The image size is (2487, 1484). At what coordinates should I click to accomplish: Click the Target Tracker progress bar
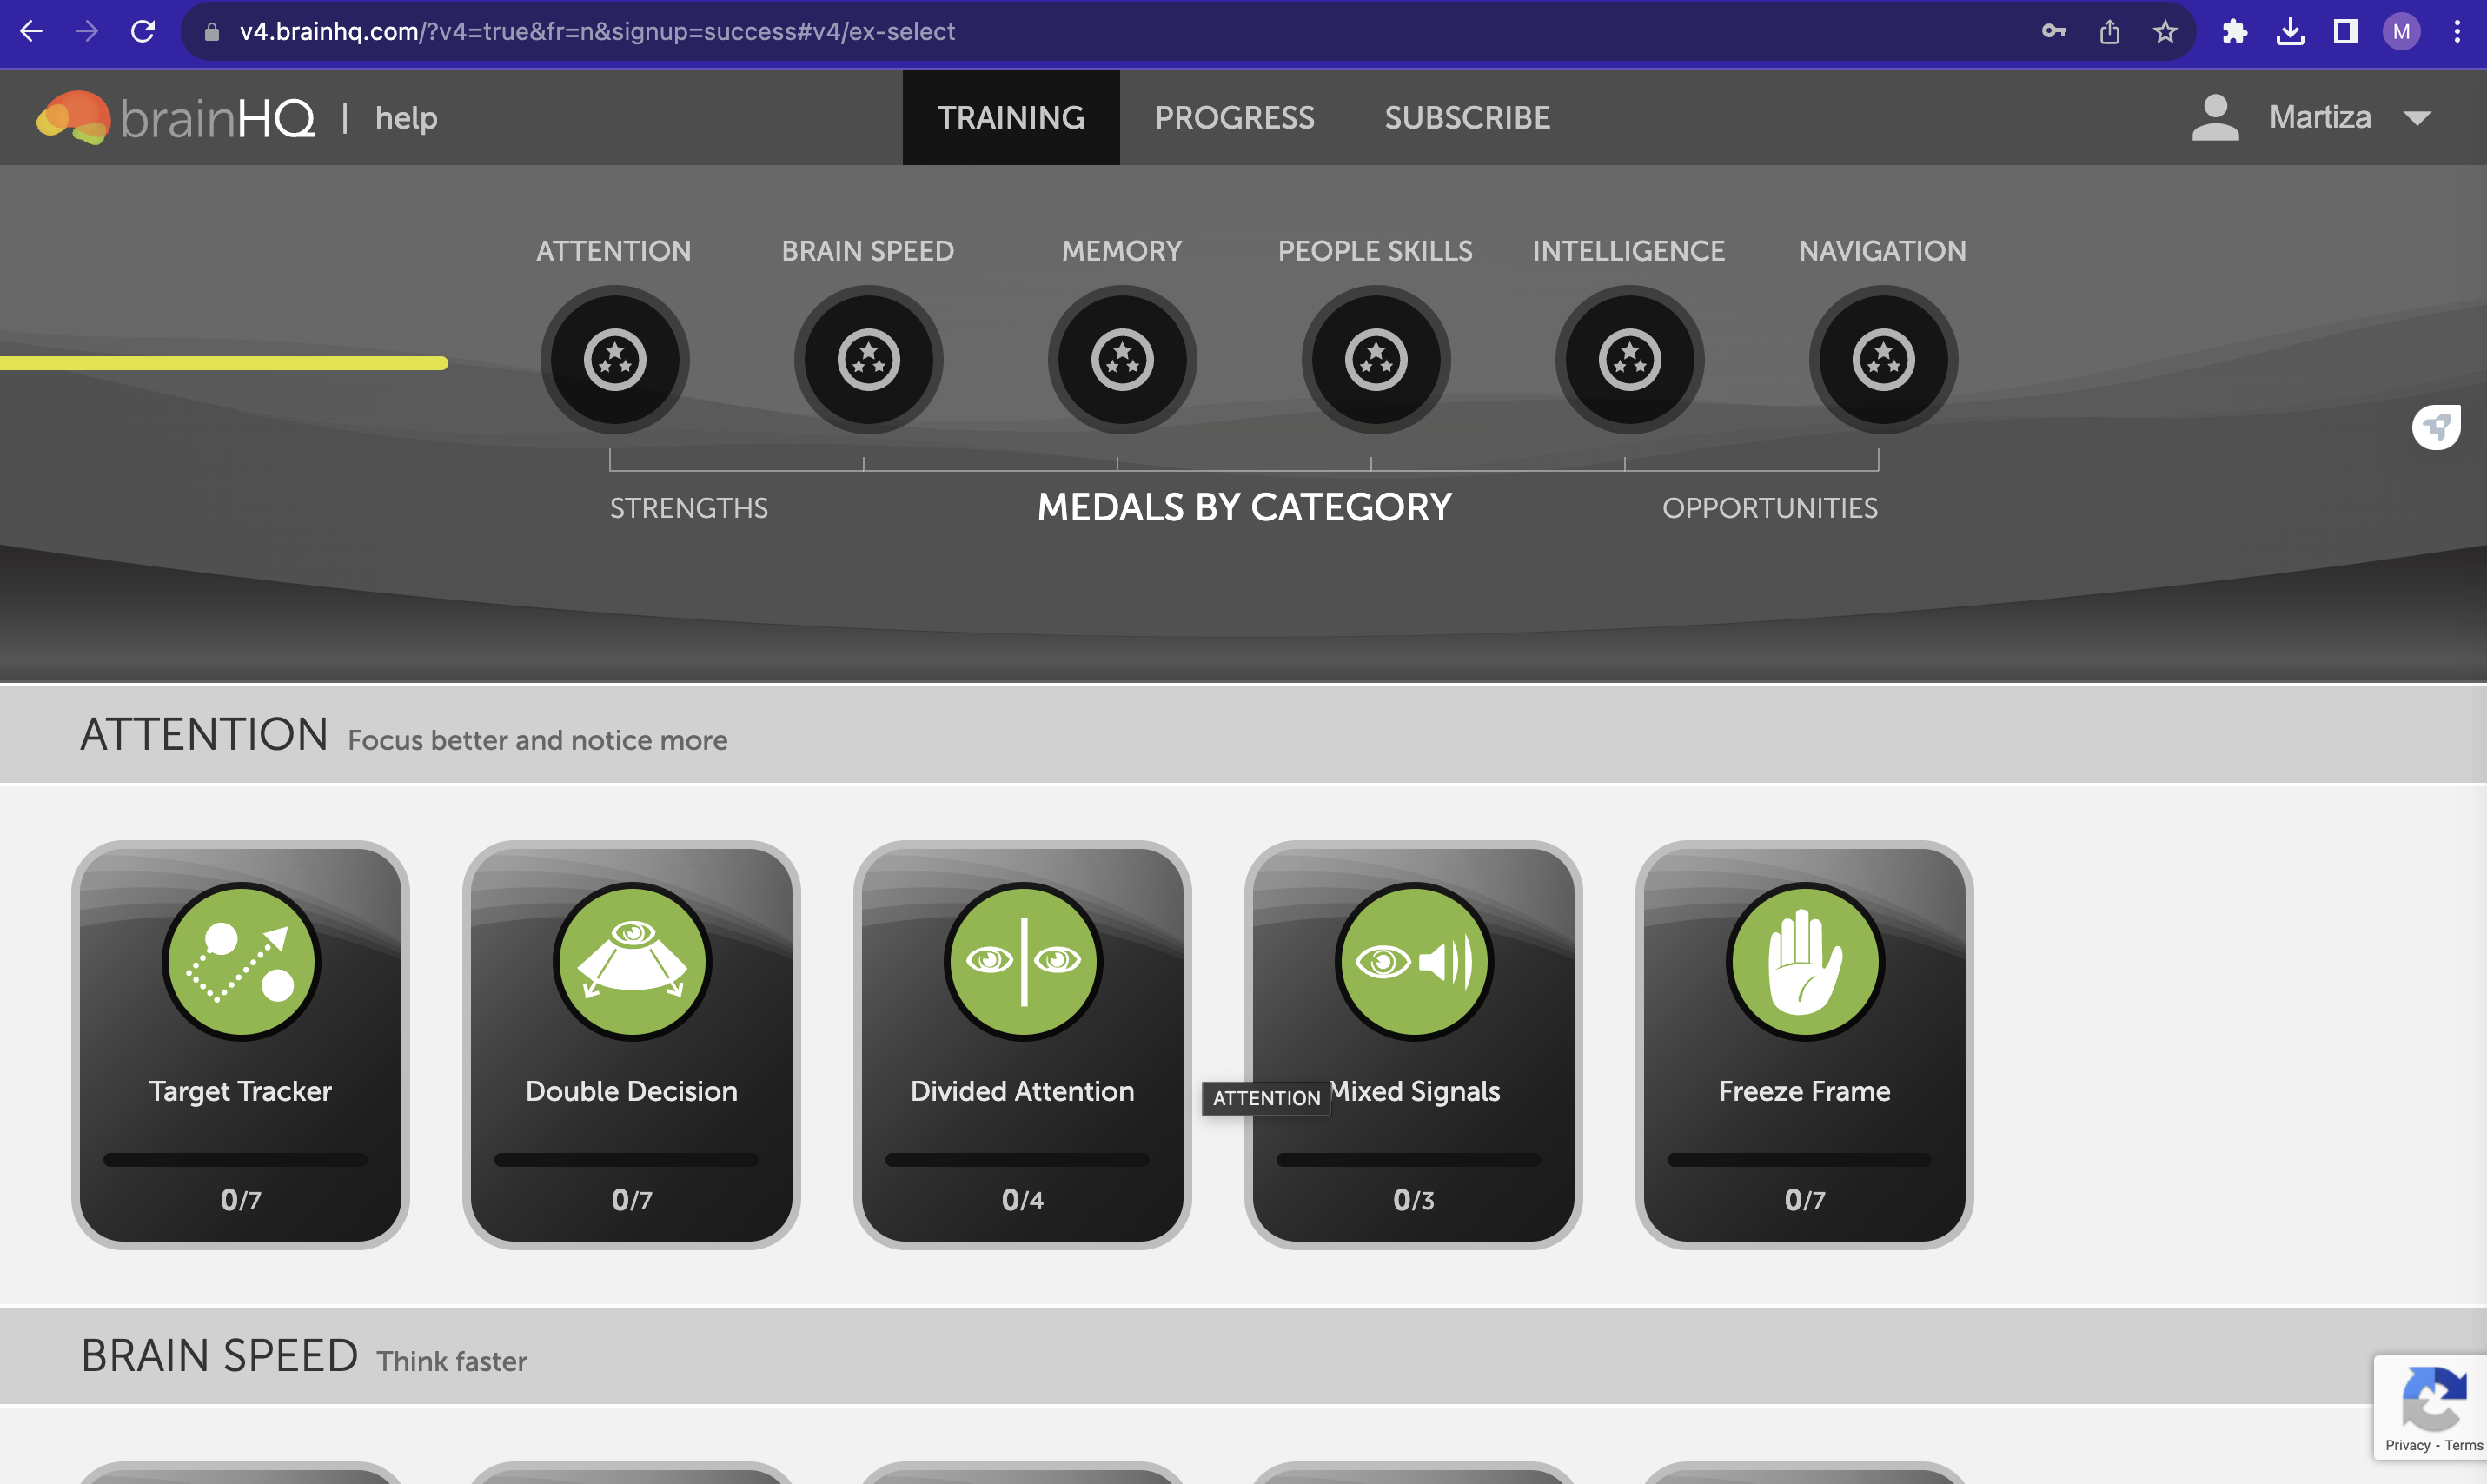click(x=235, y=1160)
